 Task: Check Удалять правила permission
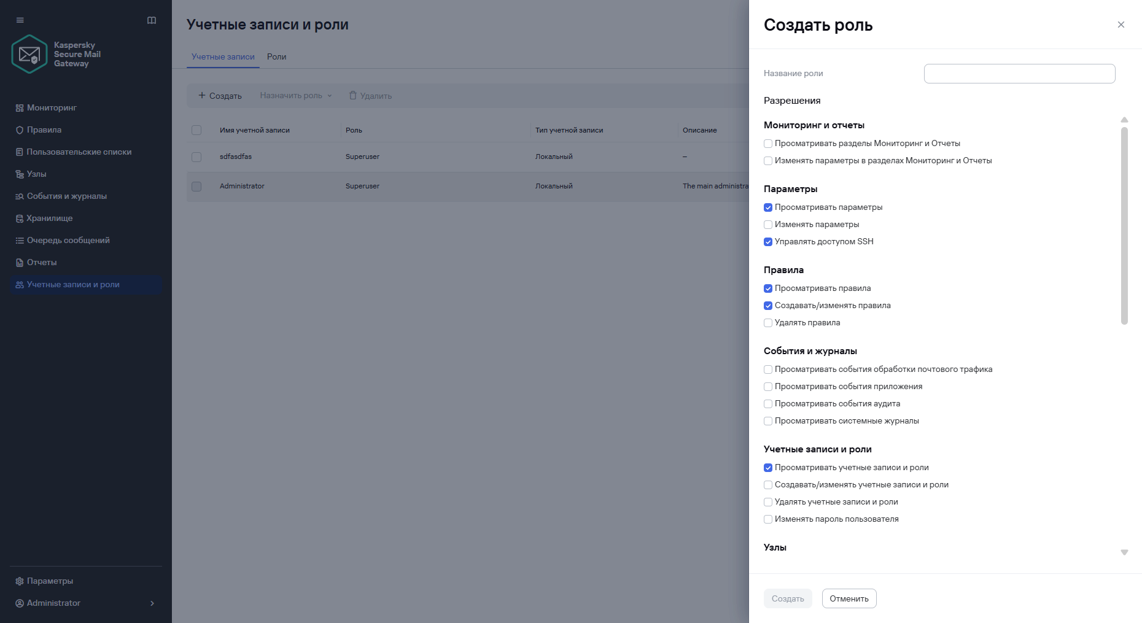coord(768,323)
